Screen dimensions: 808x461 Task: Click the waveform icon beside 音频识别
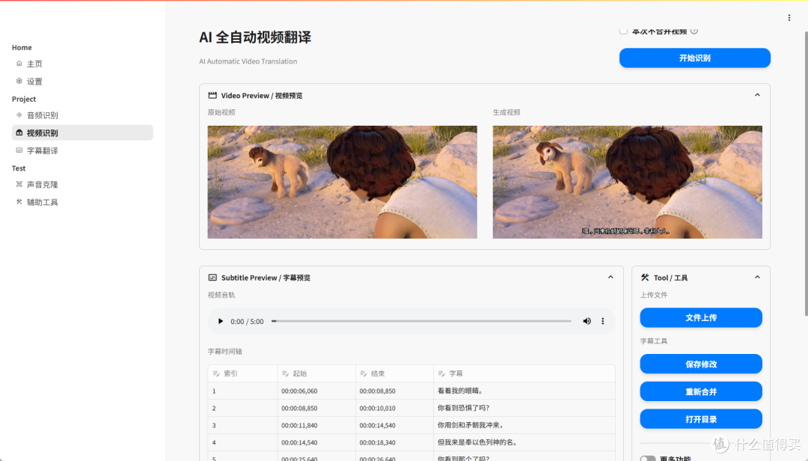click(19, 115)
